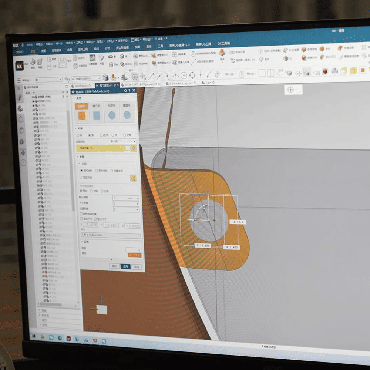Open the 单个面 face rule dropdown
Image resolution: width=370 pixels, height=370 pixels.
(123, 141)
